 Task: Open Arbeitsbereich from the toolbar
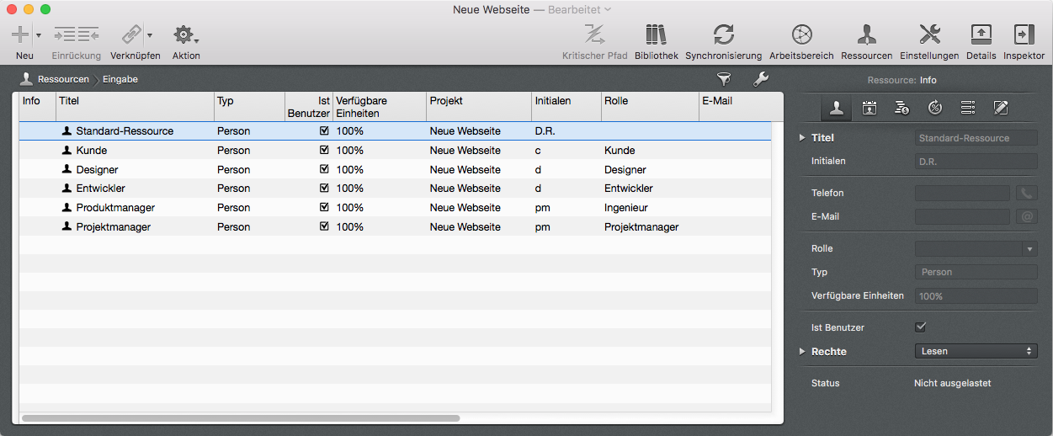[801, 35]
